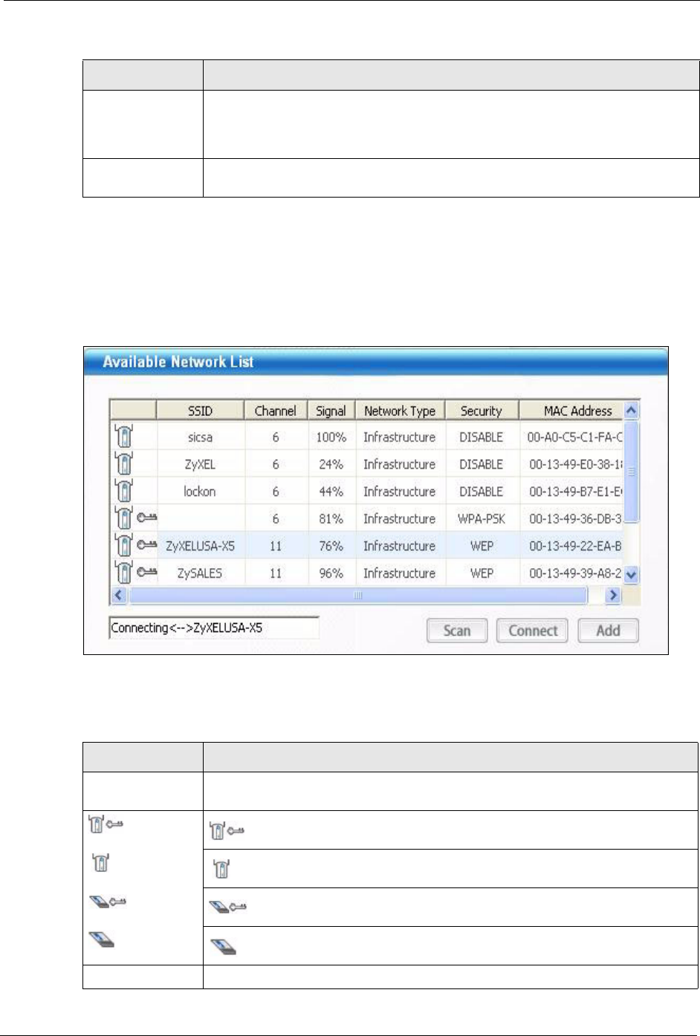
Task: Click WEP security cell in ZySALES row
Action: (x=482, y=573)
